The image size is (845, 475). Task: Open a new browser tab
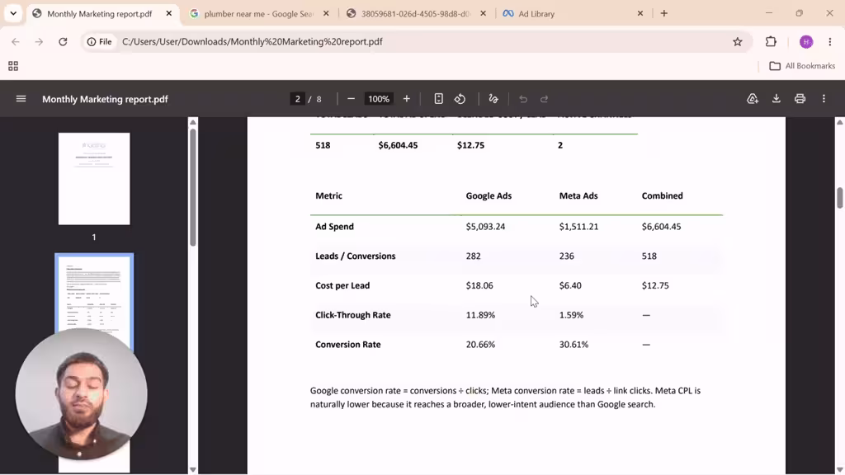coord(664,13)
